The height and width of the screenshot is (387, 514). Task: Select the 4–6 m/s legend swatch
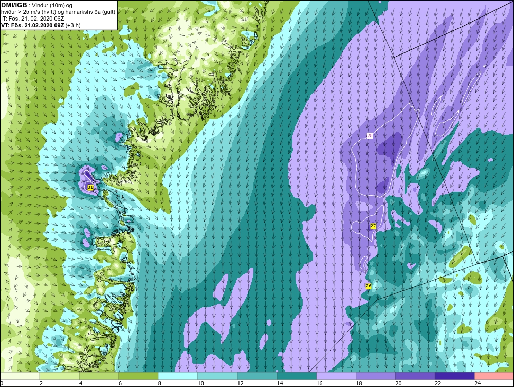click(99, 376)
